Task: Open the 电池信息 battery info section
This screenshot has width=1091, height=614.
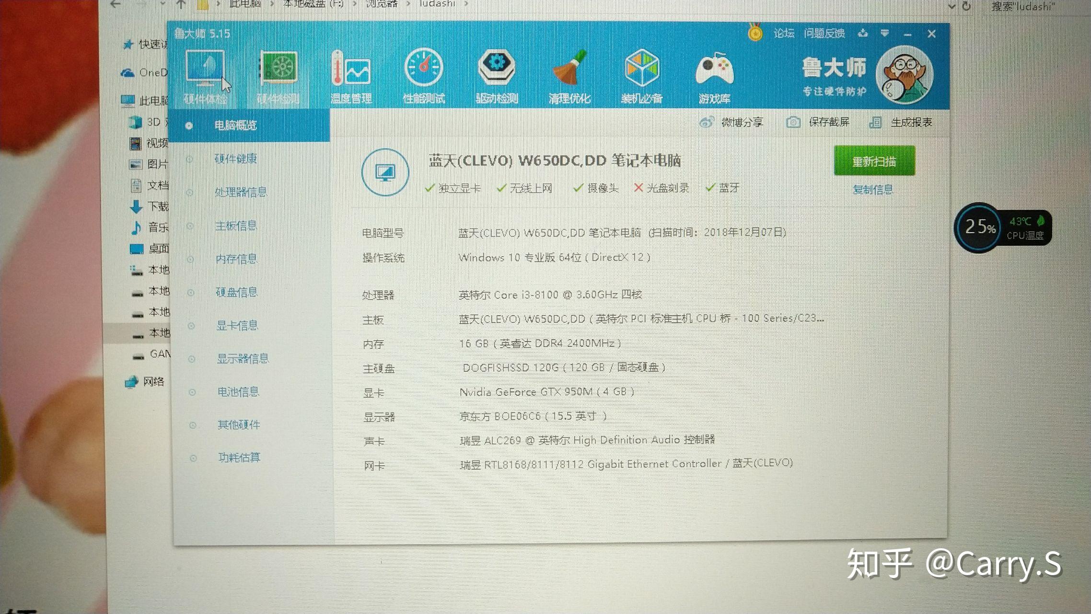Action: (239, 392)
